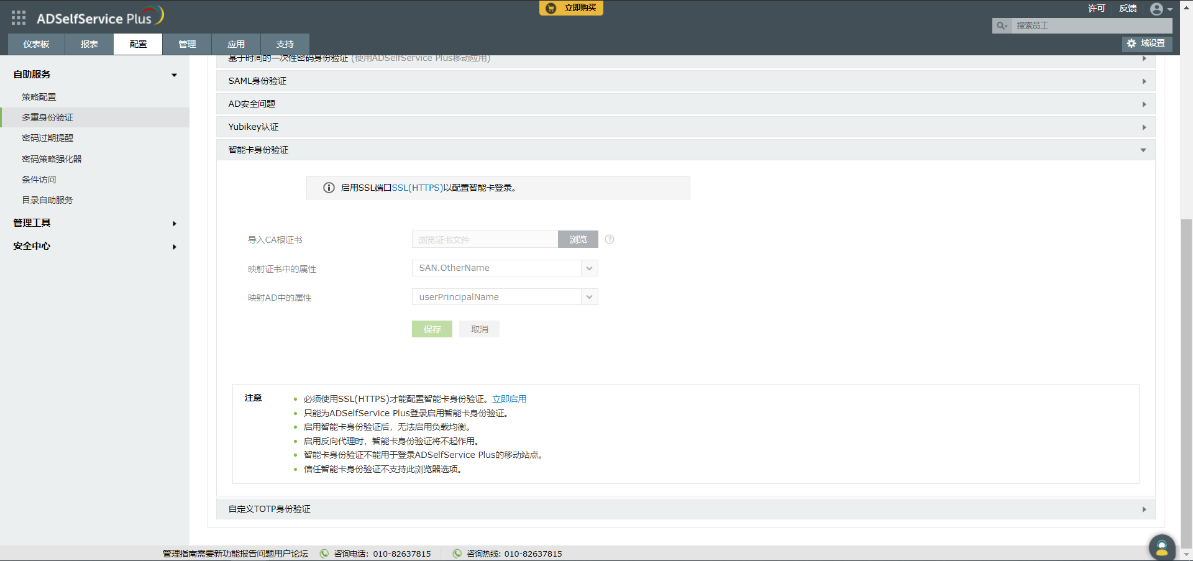1193x561 pixels.
Task: Open the userPrincipalName AD attribute dropdown
Action: click(588, 297)
